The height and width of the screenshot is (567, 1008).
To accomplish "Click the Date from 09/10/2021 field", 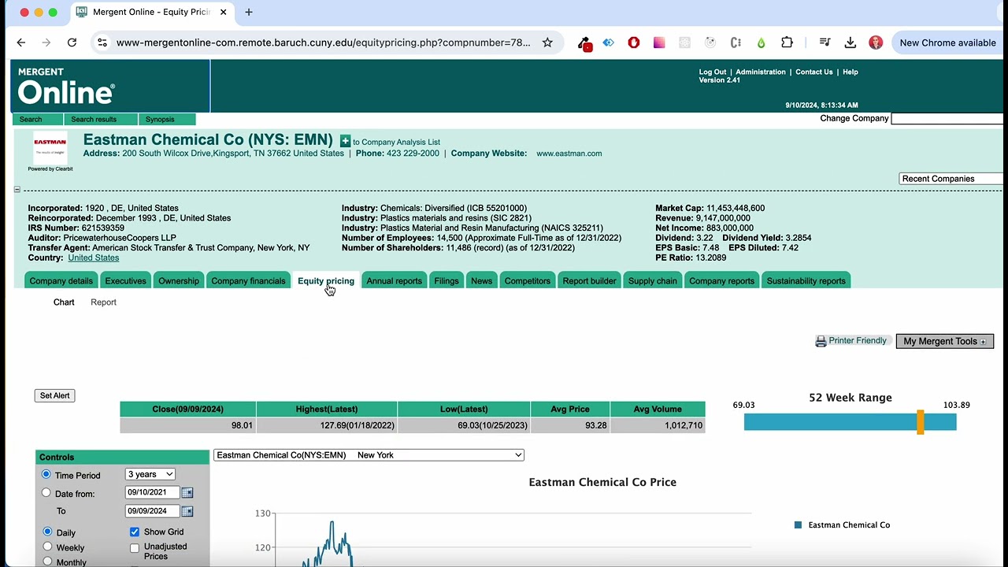I will click(x=153, y=492).
